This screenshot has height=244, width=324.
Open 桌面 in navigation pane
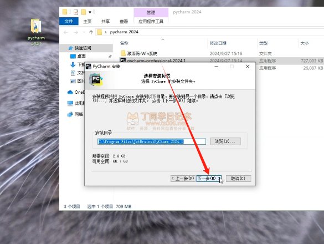point(81,57)
